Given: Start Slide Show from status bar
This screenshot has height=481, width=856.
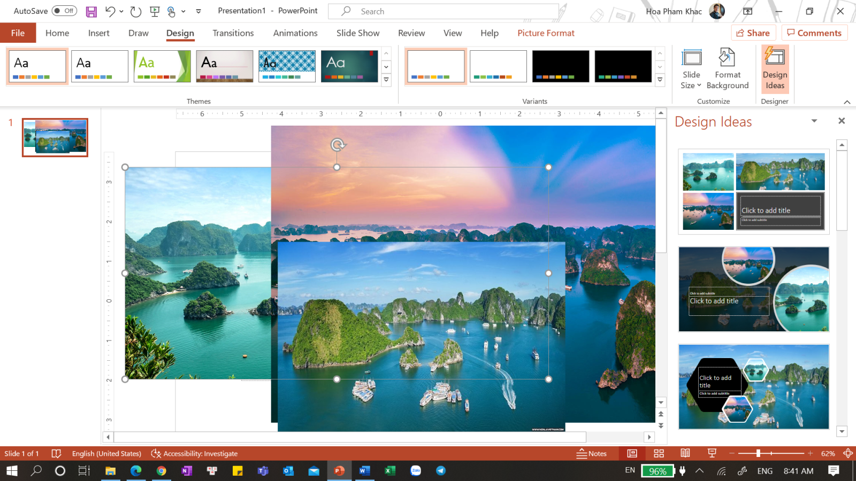Looking at the screenshot, I should tap(711, 453).
